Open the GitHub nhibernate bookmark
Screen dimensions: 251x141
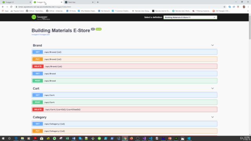tap(55, 11)
